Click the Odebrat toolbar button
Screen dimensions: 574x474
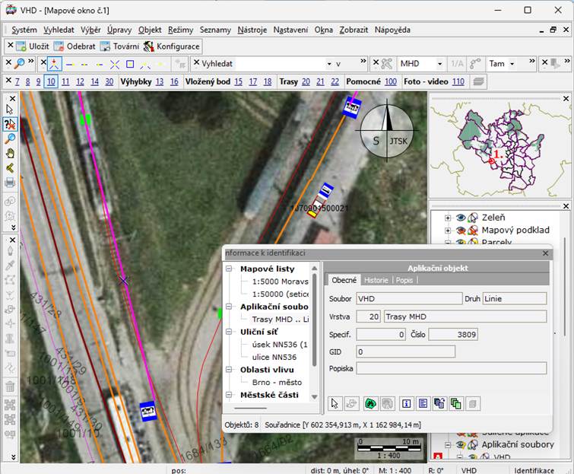(74, 46)
